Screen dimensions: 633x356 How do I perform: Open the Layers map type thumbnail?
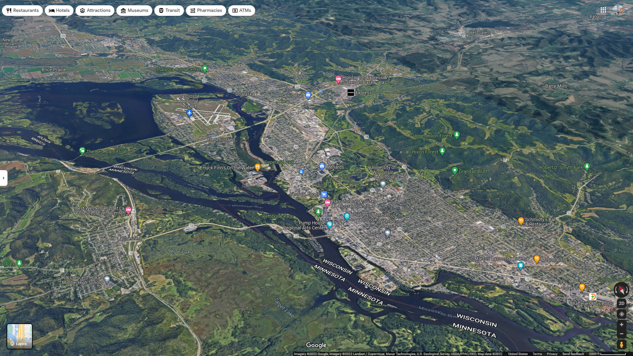coord(20,336)
